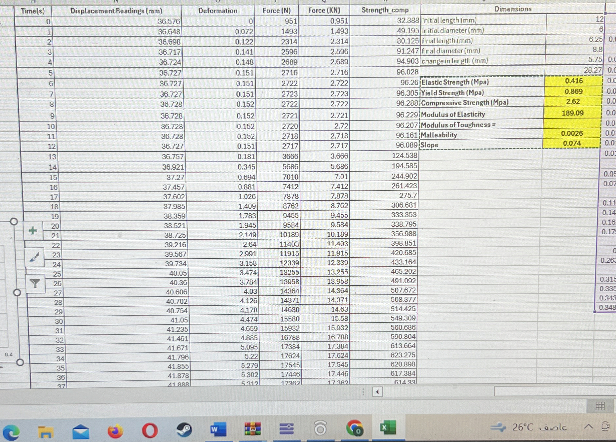Select the yellow Malleability value 0.0026

pos(572,133)
